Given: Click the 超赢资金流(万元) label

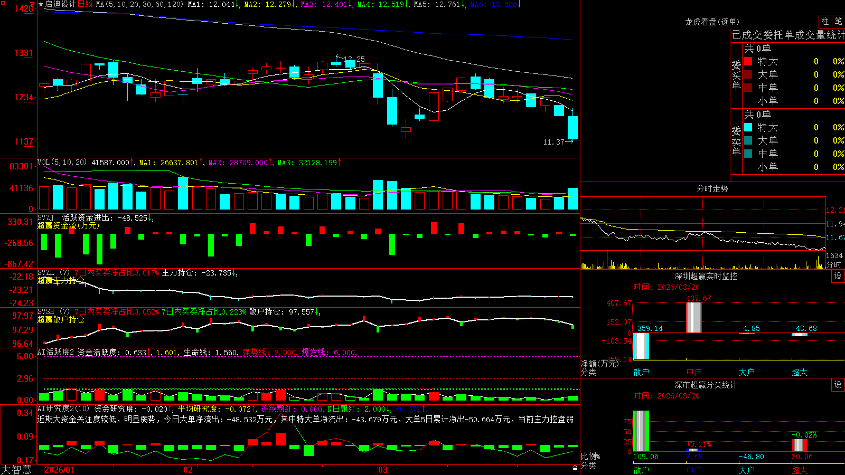Looking at the screenshot, I should point(68,225).
